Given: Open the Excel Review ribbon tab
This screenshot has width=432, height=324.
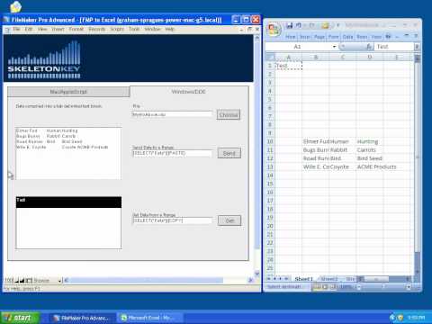Looking at the screenshot, I should [362, 37].
